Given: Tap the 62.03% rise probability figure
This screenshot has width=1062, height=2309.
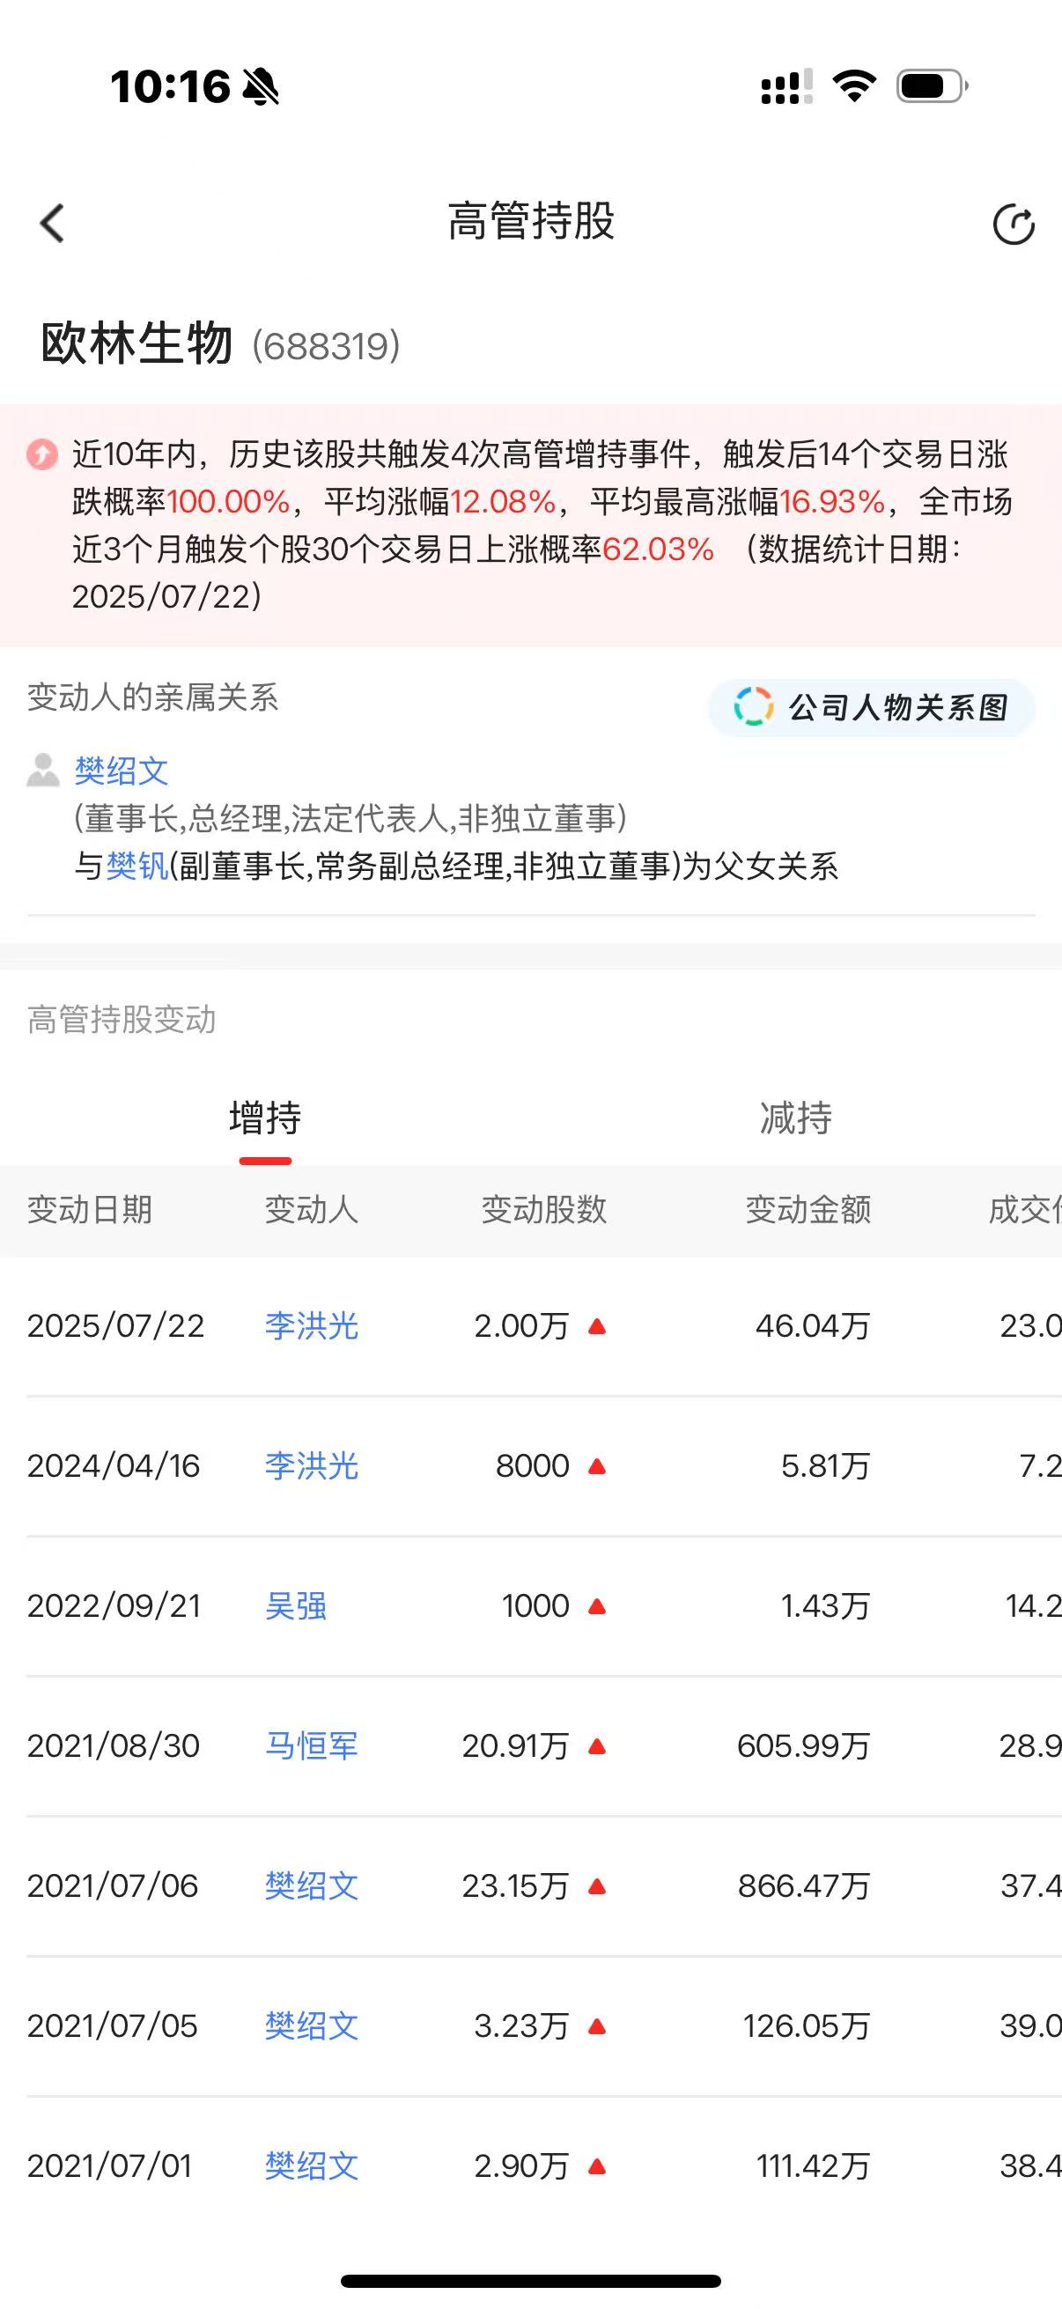Looking at the screenshot, I should point(659,550).
